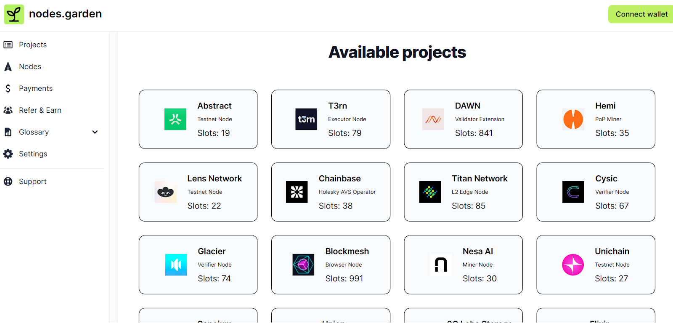Click the Nodes icon in sidebar
Viewport: 673px width, 328px height.
click(x=8, y=66)
